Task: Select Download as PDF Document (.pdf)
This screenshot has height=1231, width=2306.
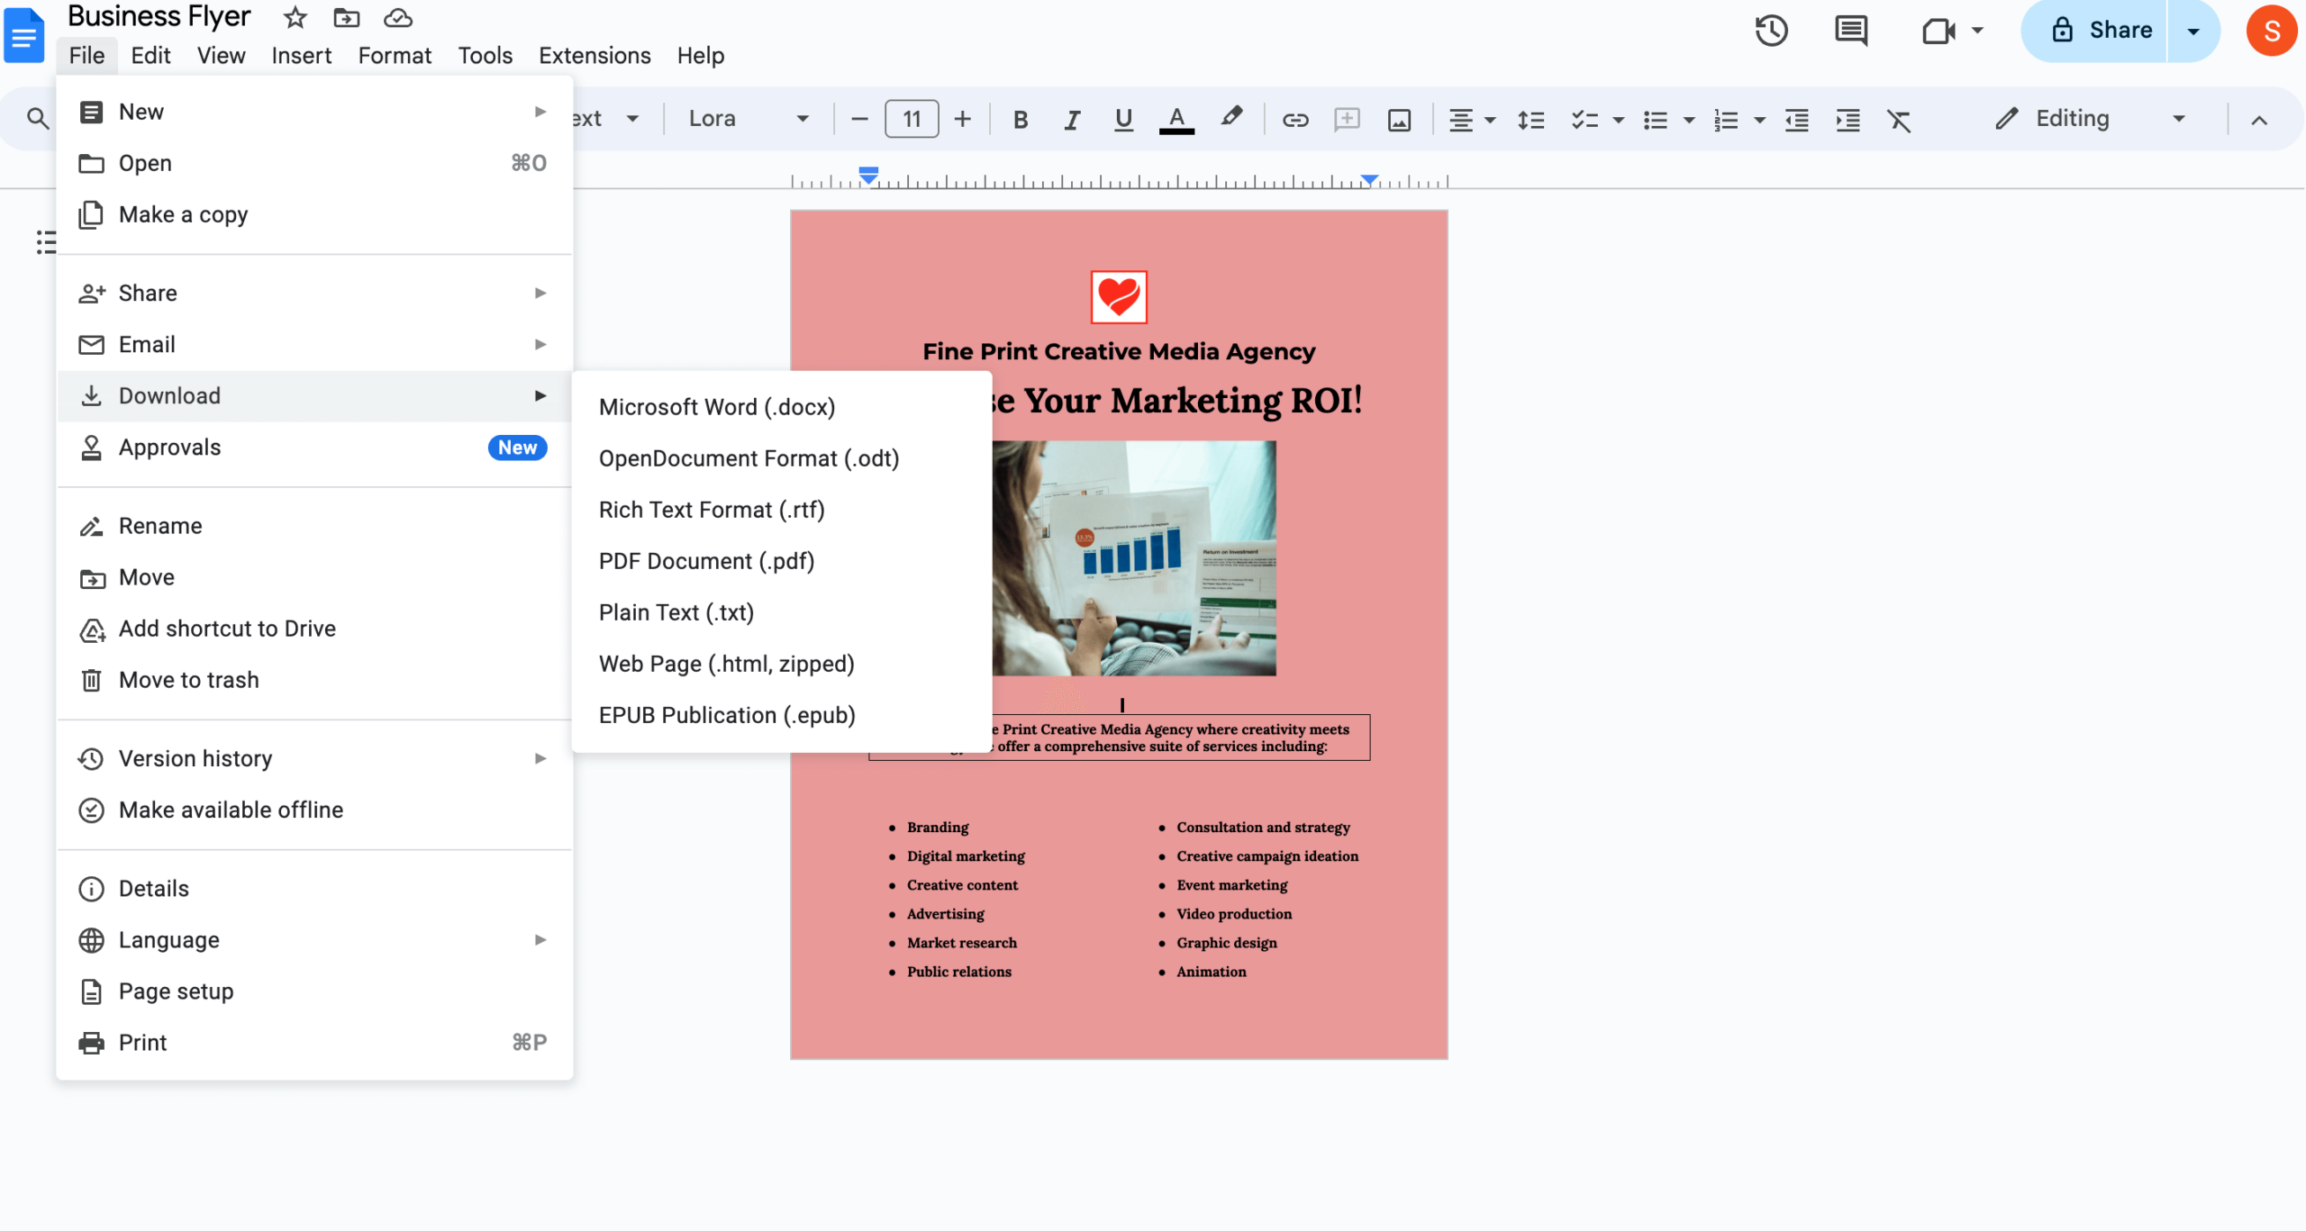Action: [706, 560]
